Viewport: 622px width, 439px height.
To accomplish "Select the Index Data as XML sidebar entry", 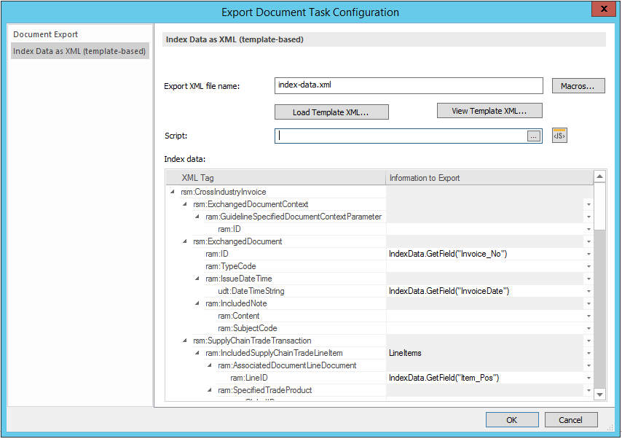I will [x=79, y=50].
